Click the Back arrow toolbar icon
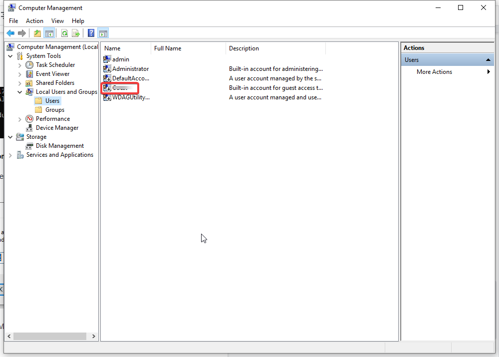This screenshot has height=357, width=499. point(10,33)
